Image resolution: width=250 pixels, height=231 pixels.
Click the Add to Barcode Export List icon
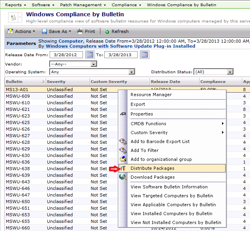coord(123,141)
